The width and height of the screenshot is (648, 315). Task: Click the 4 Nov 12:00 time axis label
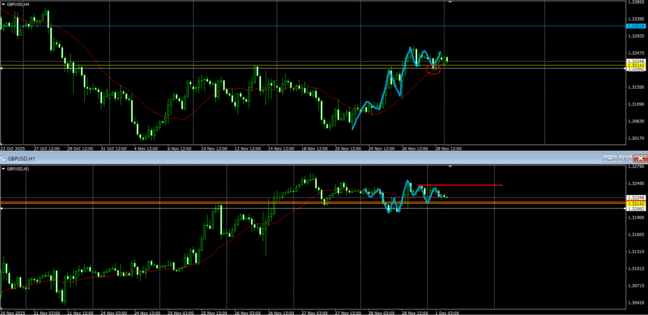point(147,148)
